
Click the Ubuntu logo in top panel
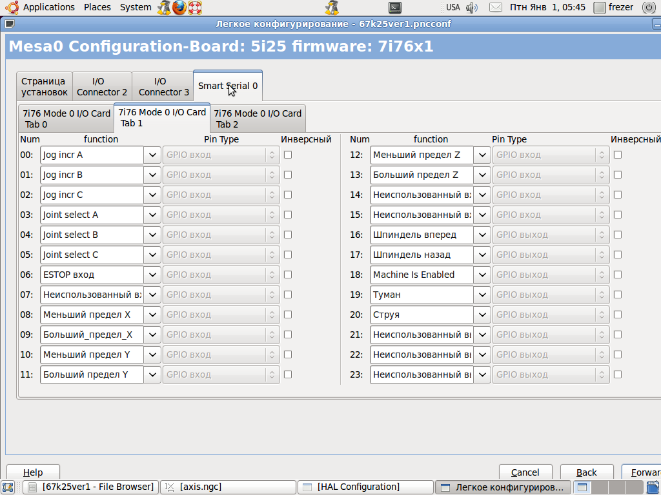pos(12,7)
